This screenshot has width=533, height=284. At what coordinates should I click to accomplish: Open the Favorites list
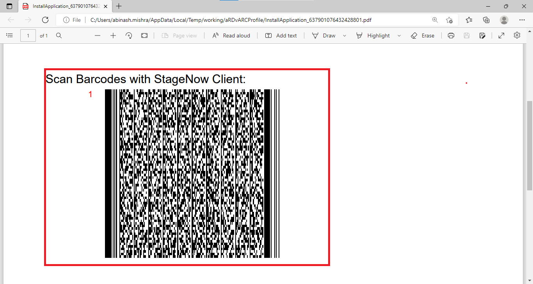(x=469, y=20)
